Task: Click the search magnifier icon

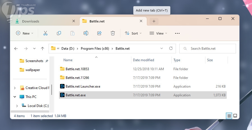Action: click(x=185, y=49)
